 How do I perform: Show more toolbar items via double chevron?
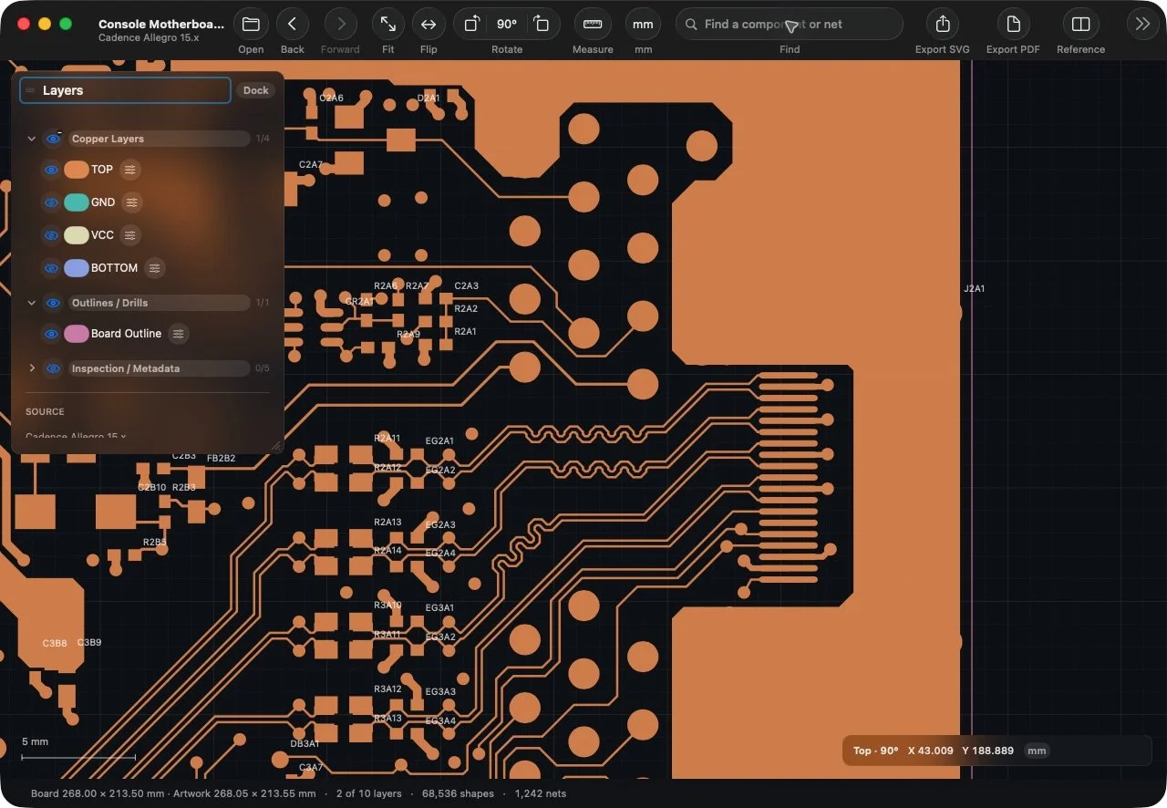pyautogui.click(x=1143, y=25)
